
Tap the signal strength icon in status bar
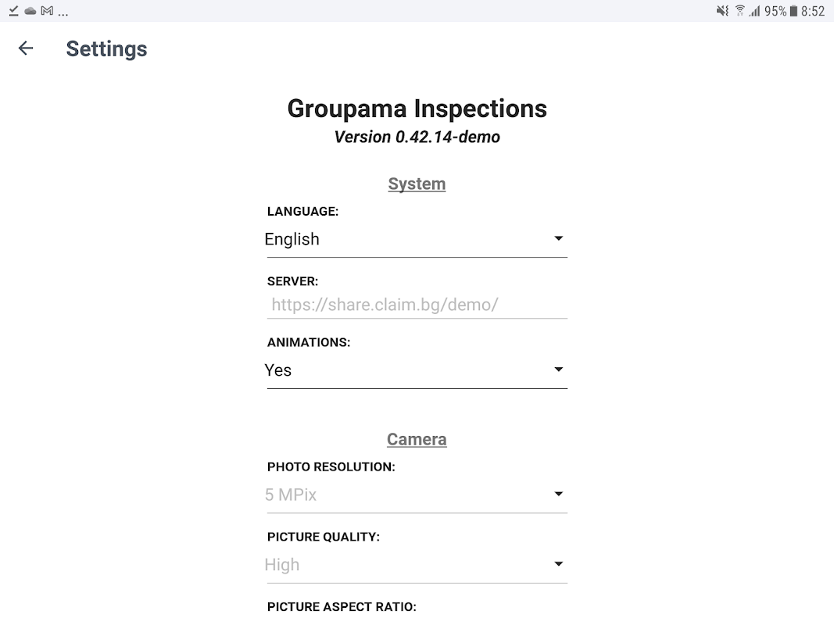pos(754,11)
